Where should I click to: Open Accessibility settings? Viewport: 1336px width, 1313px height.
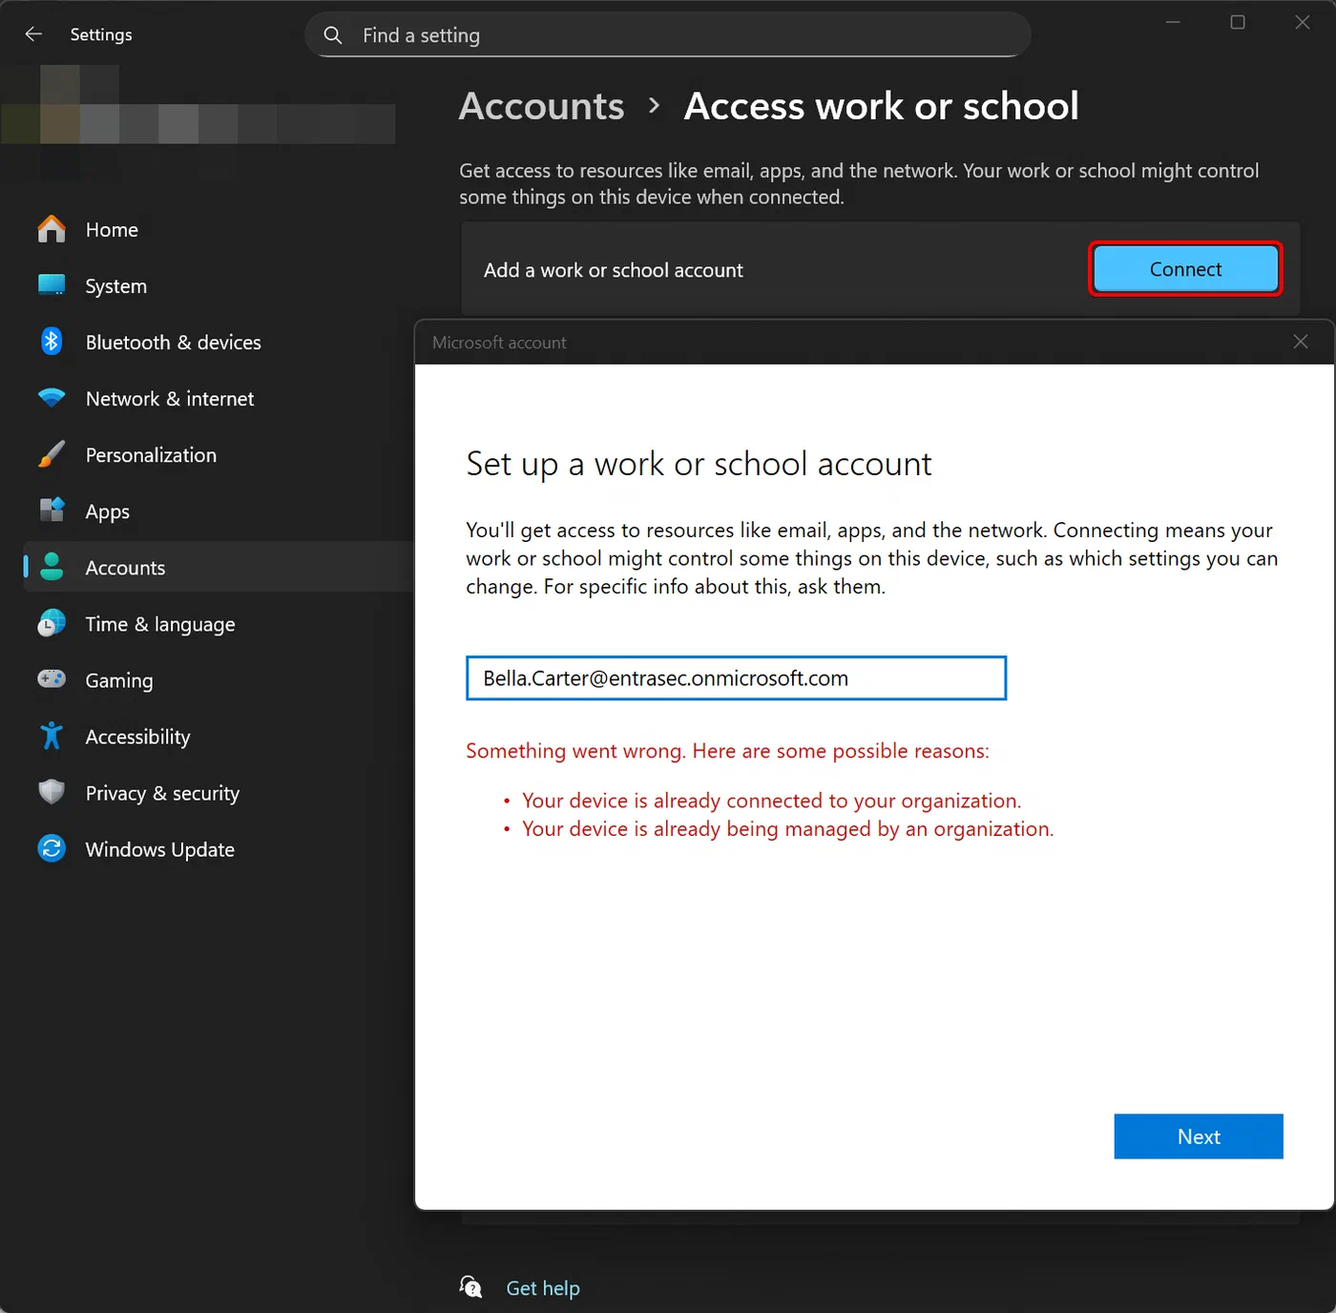click(x=219, y=737)
